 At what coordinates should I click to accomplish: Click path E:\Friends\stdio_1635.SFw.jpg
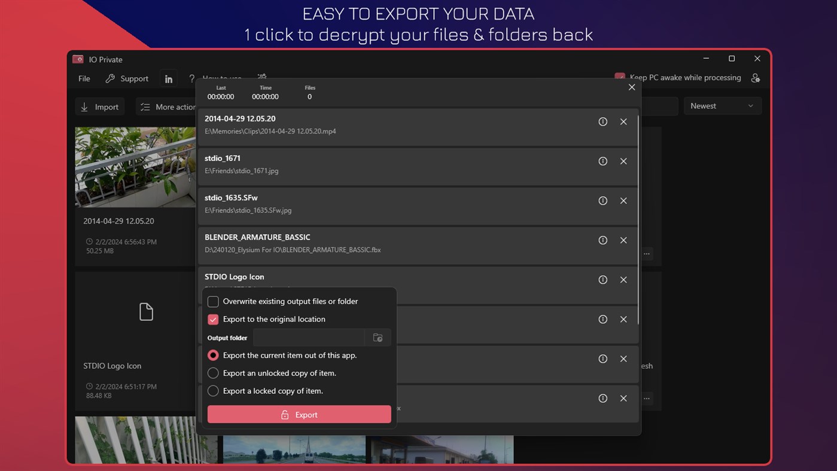(248, 210)
